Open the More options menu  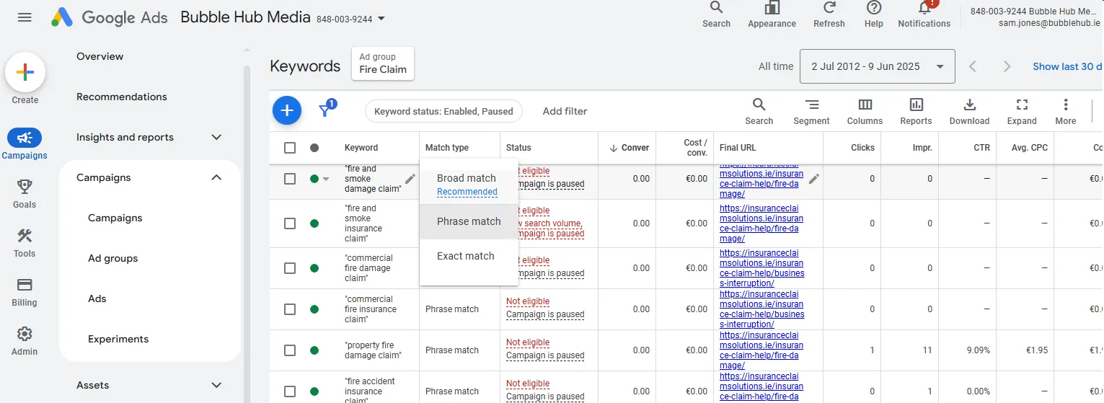1066,111
